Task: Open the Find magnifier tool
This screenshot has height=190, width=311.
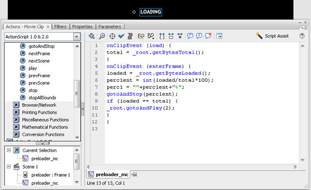Action: (102, 36)
